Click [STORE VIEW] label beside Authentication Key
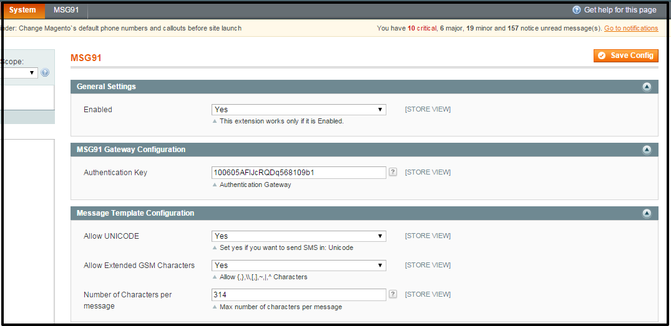The height and width of the screenshot is (326, 671). click(428, 172)
